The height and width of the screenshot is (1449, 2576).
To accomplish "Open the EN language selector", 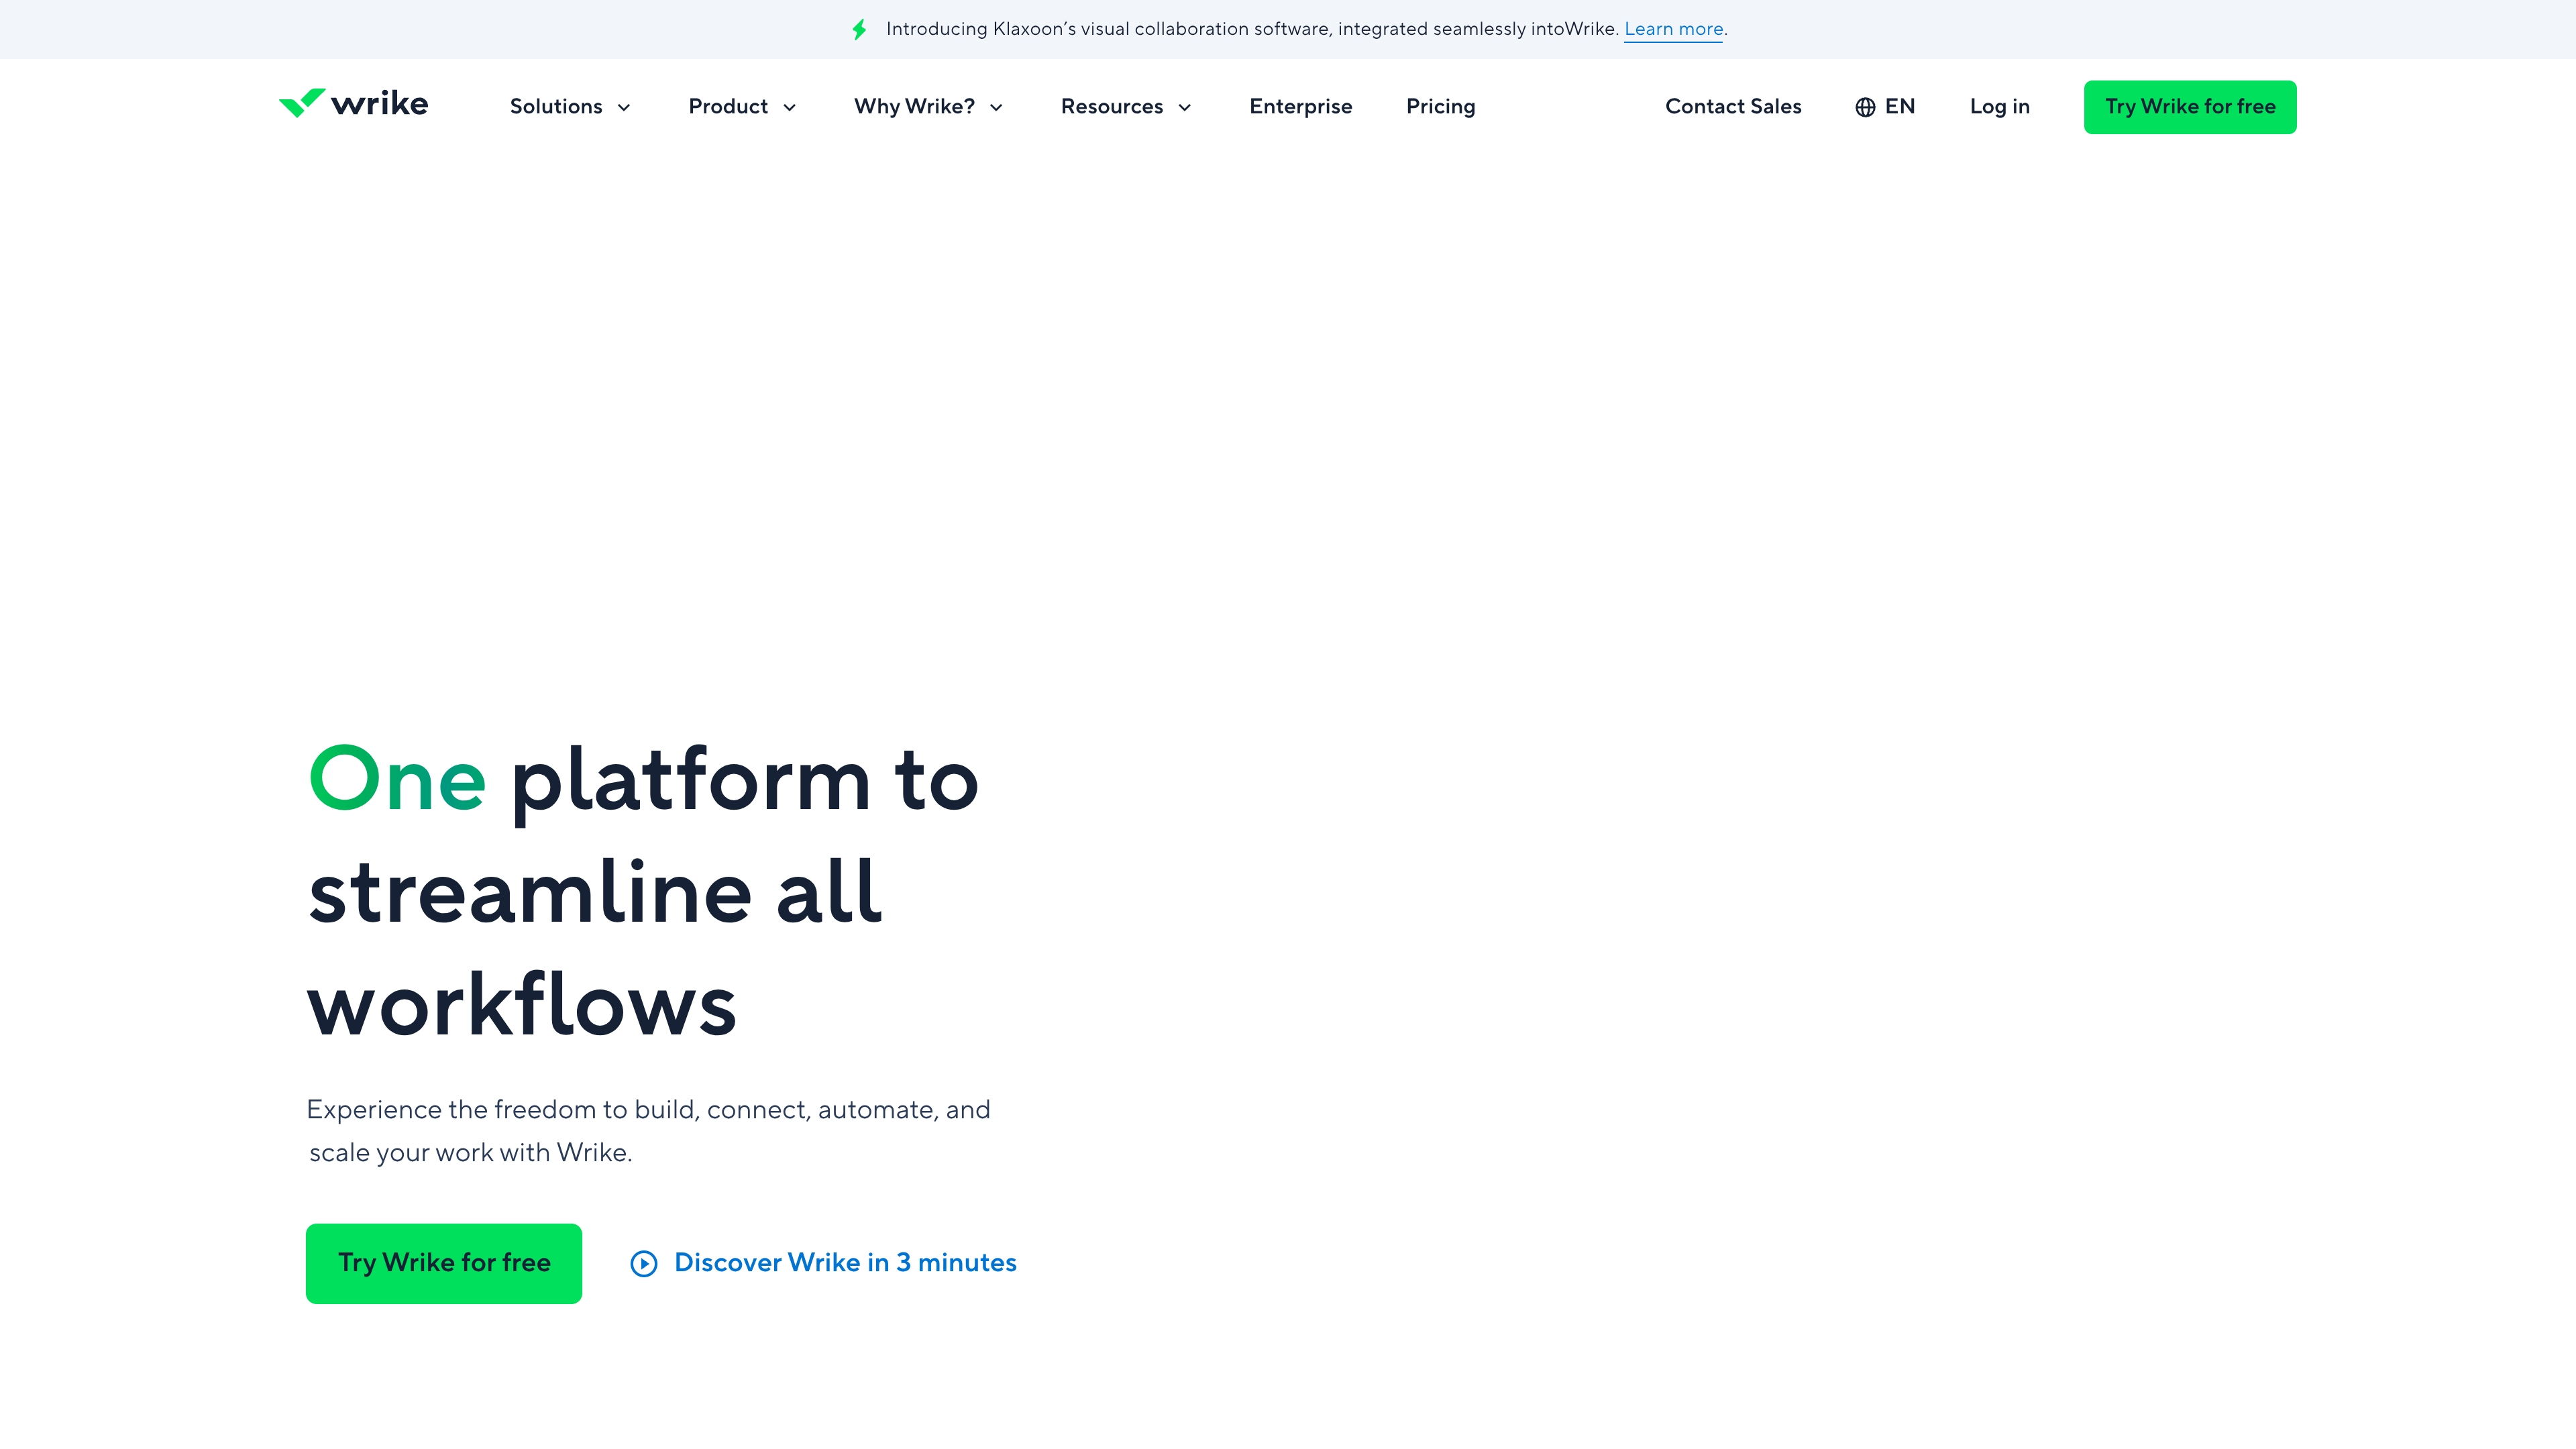I will 1885,107.
